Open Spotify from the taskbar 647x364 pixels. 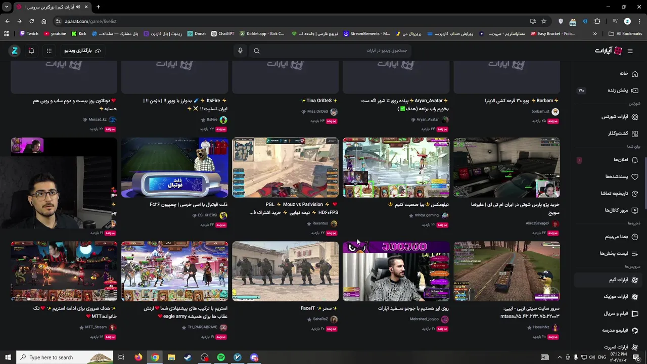[x=221, y=357]
